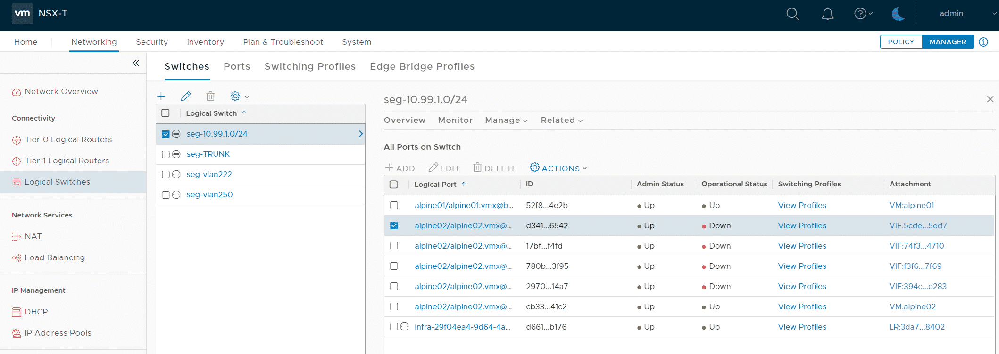
Task: Open attachment VM:alpine02
Action: (x=912, y=307)
